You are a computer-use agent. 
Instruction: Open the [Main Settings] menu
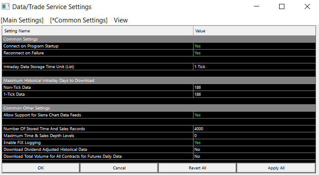[x=22, y=20]
